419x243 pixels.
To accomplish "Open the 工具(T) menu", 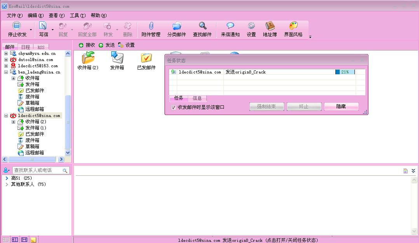I will [77, 16].
